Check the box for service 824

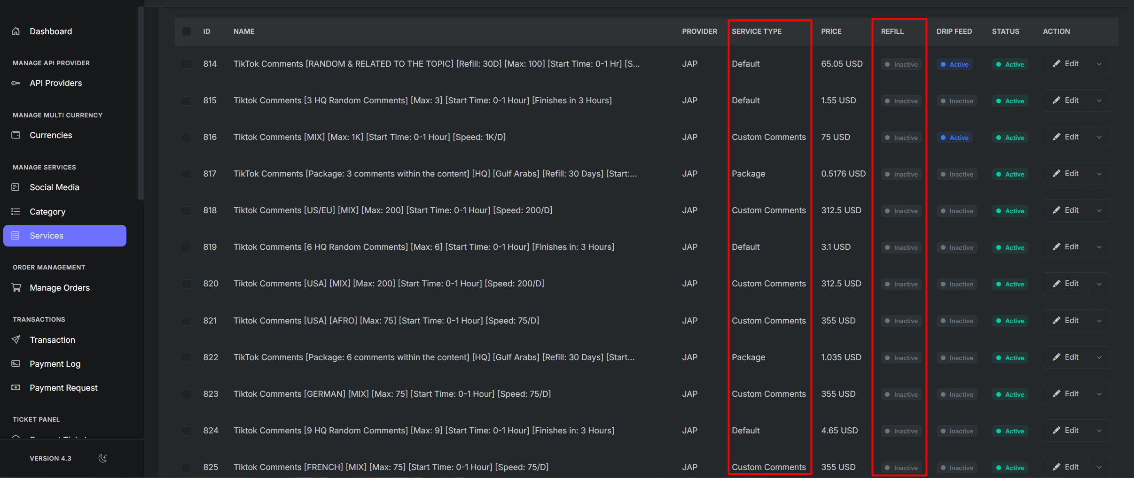[x=187, y=431]
